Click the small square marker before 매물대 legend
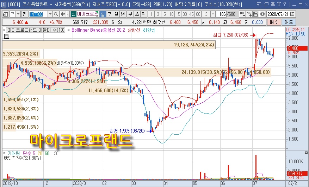The height and width of the screenshot is (187, 309). tap(4, 30)
